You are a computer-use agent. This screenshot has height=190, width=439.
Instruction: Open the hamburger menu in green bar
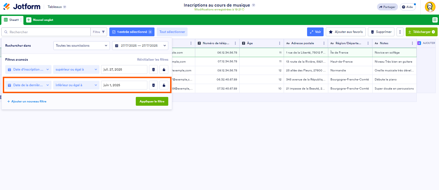tap(435, 20)
